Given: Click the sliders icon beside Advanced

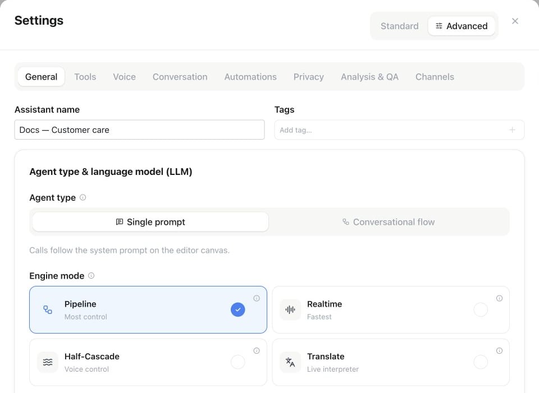Looking at the screenshot, I should pos(438,26).
